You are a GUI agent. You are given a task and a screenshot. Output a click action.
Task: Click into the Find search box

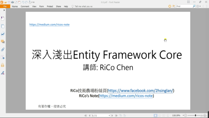[x=184, y=6]
